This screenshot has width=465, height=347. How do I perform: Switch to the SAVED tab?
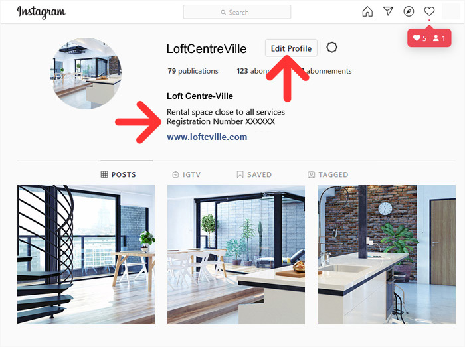(x=254, y=174)
